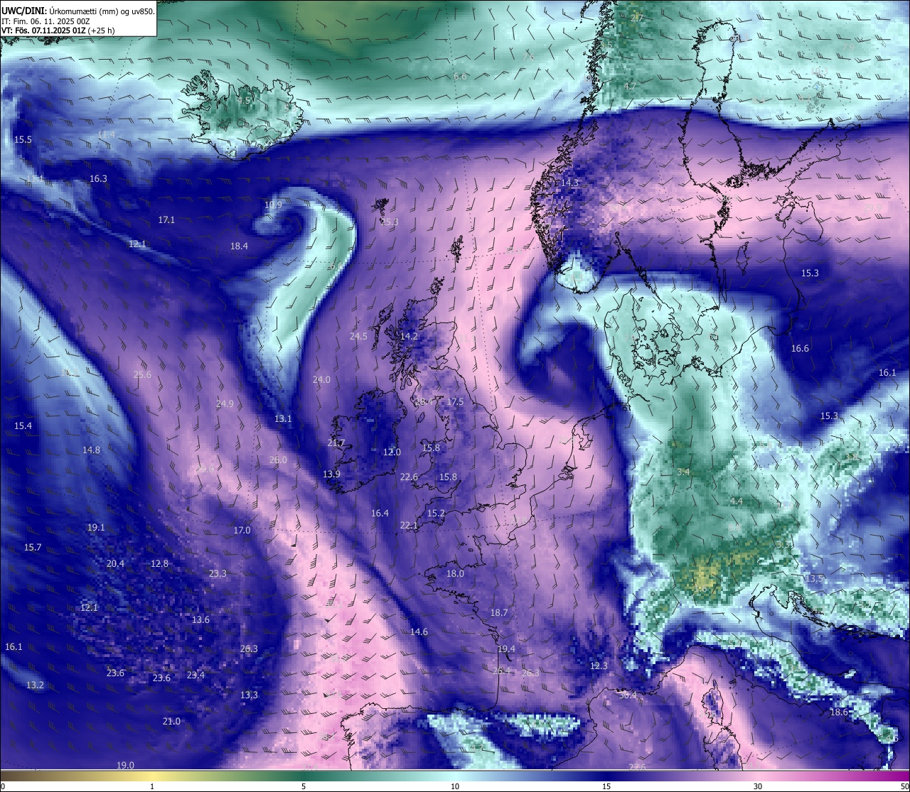Click the 24.9 map value
The height and width of the screenshot is (792, 910).
[225, 403]
